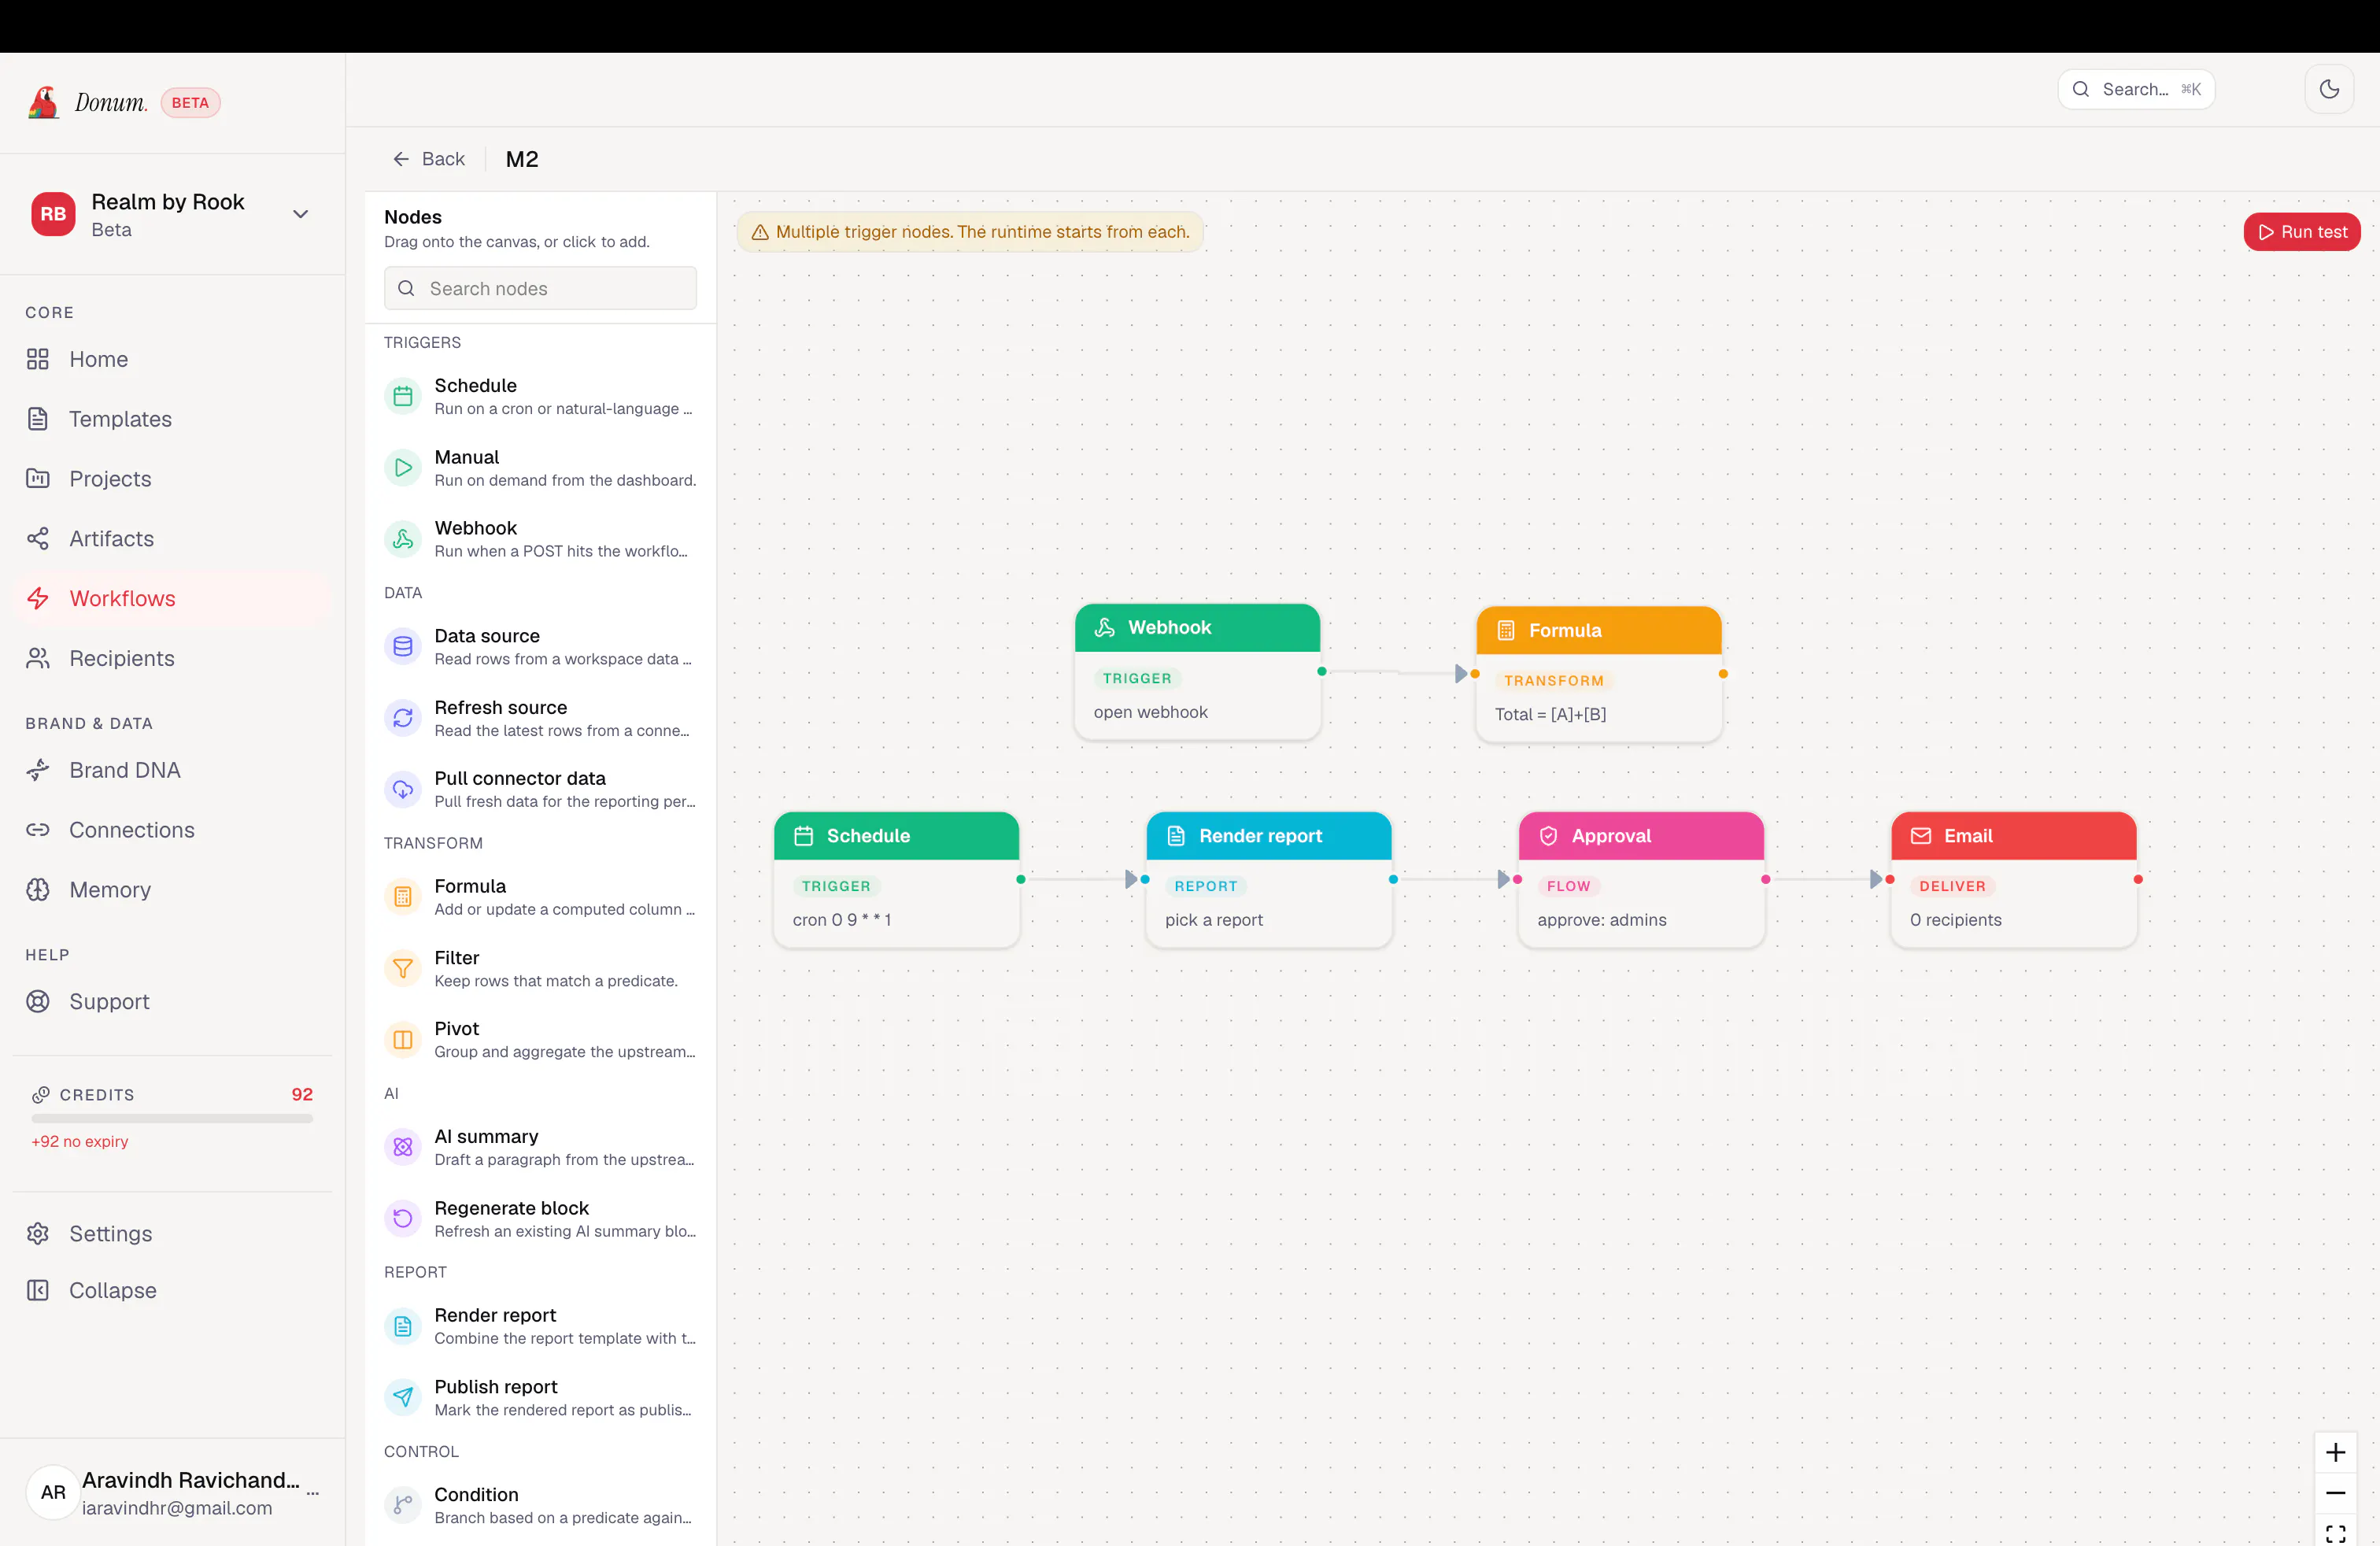
Task: Click the Render report icon in Nodes panel
Action: [x=403, y=1326]
